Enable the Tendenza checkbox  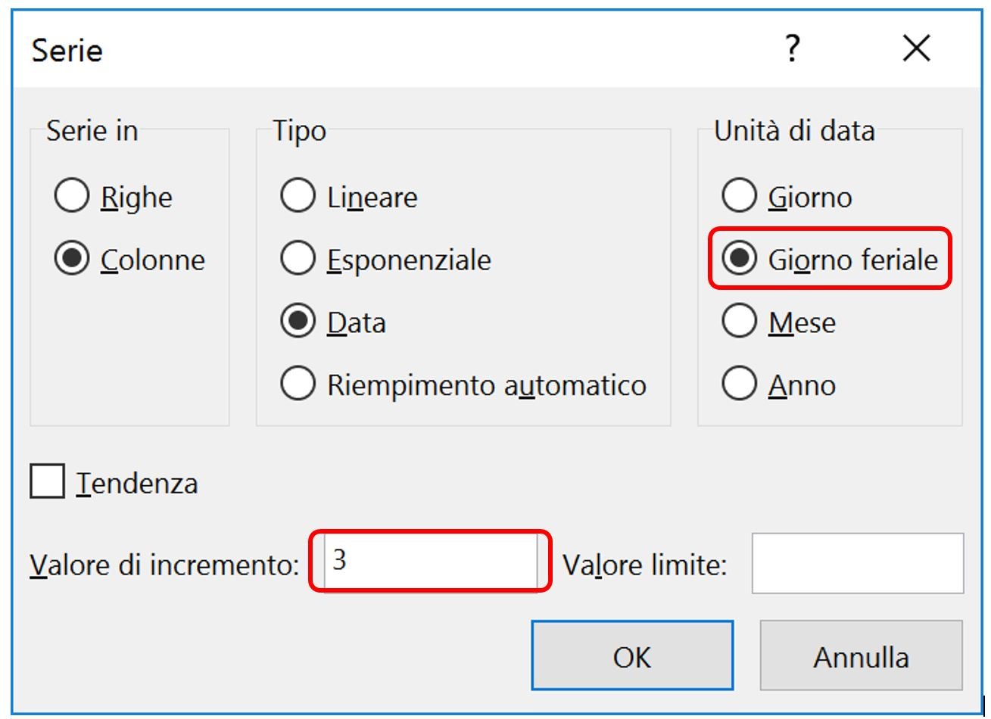[x=47, y=482]
